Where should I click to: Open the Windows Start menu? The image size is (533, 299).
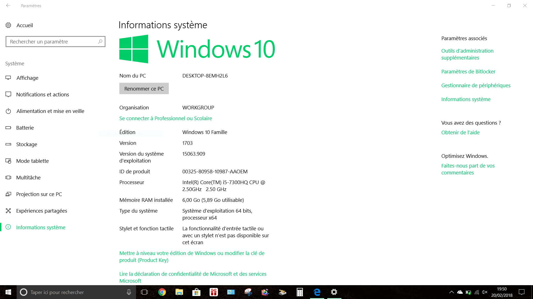(8, 292)
